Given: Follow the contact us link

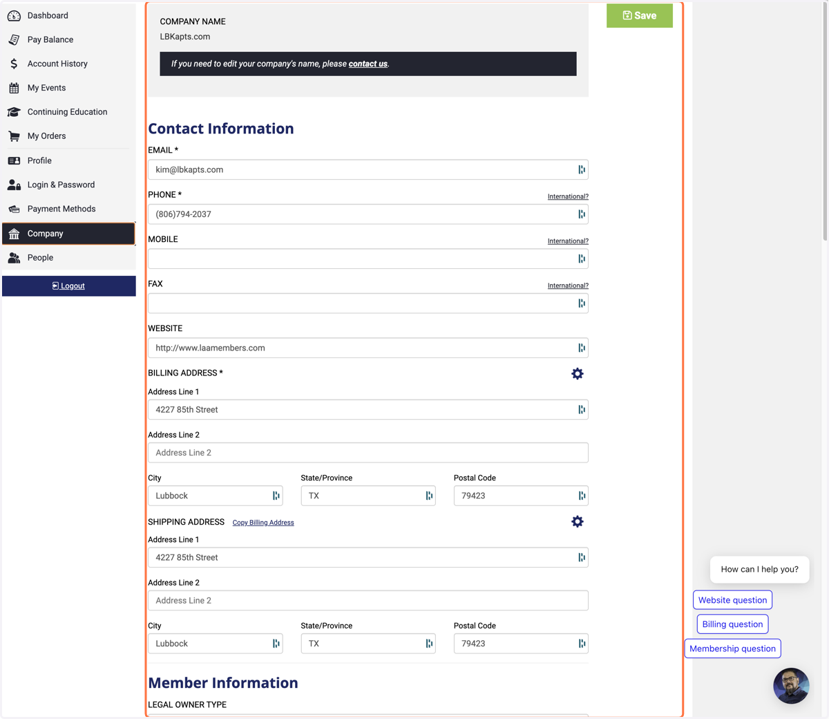Looking at the screenshot, I should point(368,64).
